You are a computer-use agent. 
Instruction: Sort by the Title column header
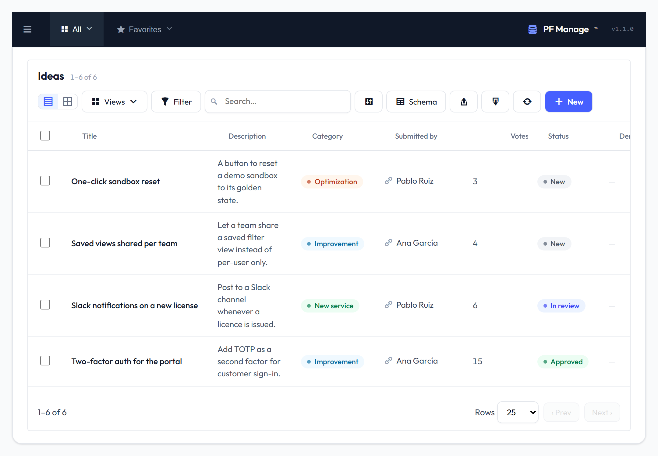coord(90,136)
